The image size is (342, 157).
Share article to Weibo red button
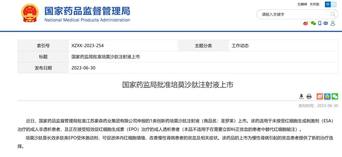320,96
